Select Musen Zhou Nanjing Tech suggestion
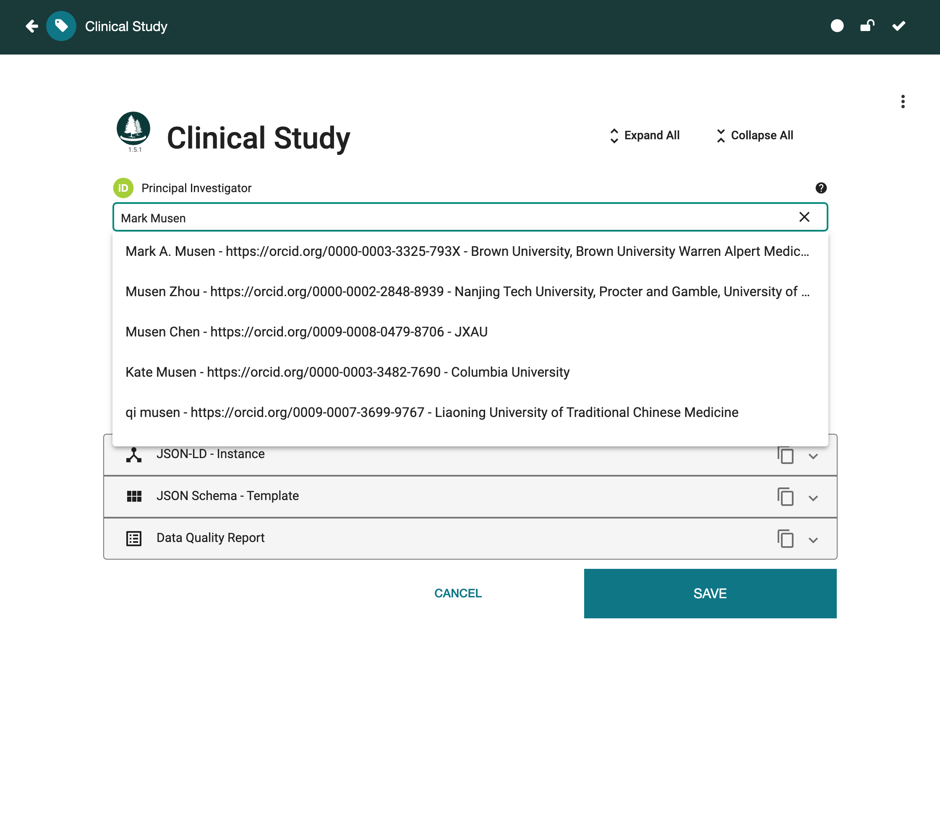This screenshot has height=839, width=940. tap(470, 292)
